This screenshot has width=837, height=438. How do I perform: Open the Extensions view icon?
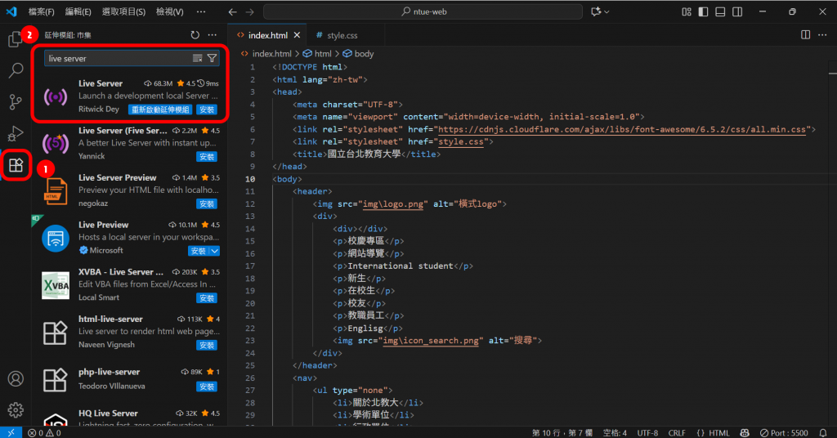(x=16, y=165)
